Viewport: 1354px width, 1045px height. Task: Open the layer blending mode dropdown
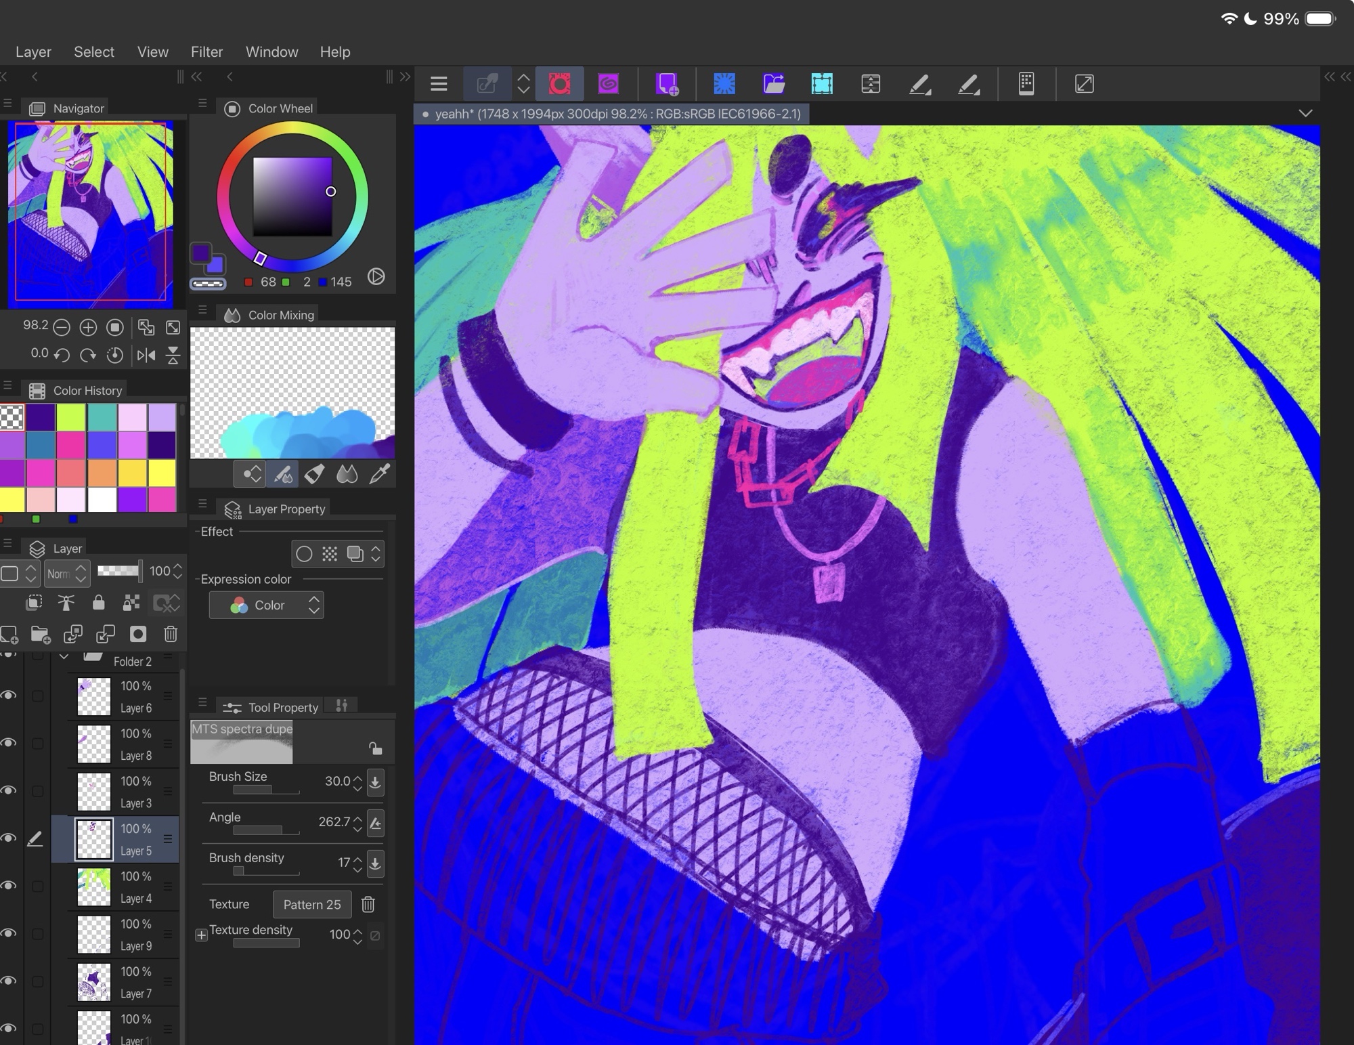coord(66,574)
